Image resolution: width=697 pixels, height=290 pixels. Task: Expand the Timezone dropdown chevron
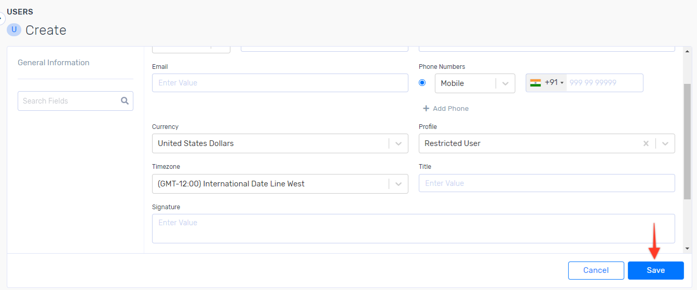tap(398, 184)
